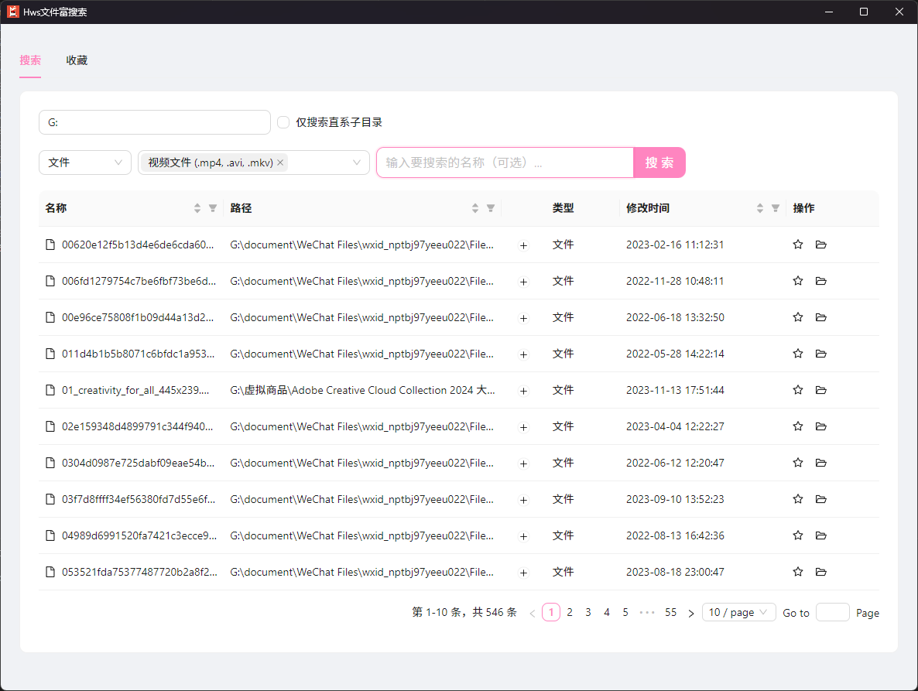Image resolution: width=918 pixels, height=691 pixels.
Task: Select the 搜索 tab
Action: click(x=30, y=60)
